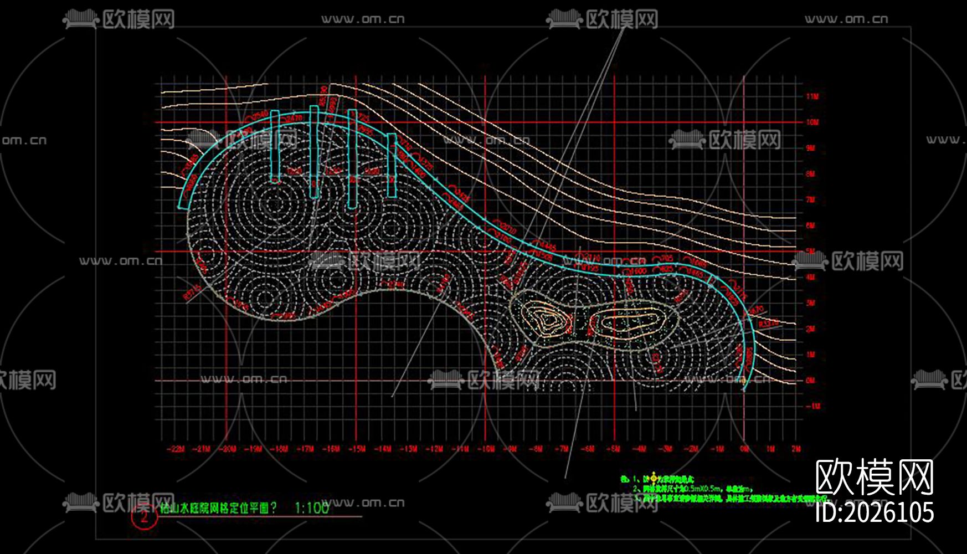Click the -17M label on horizontal axis
This screenshot has width=967, height=554.
(305, 449)
